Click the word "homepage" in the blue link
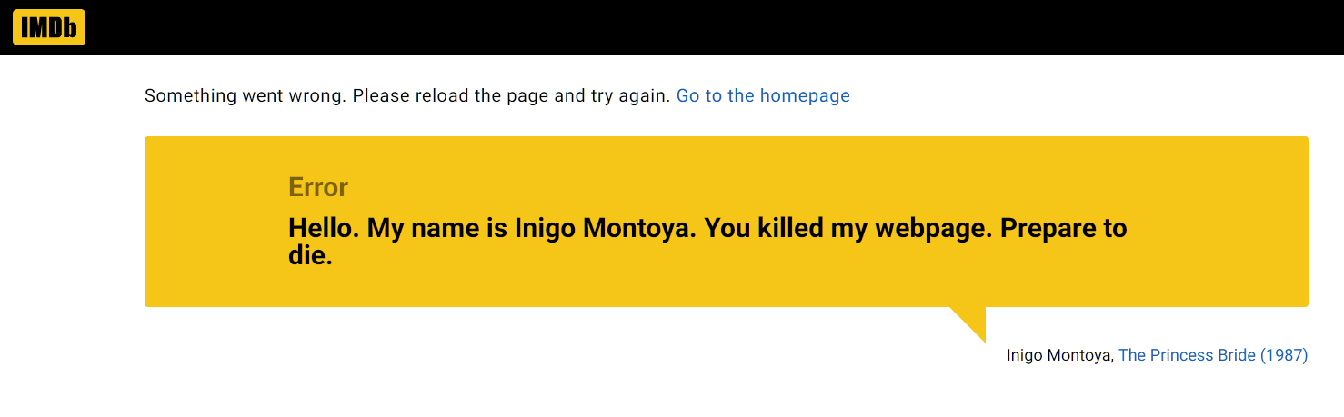The image size is (1344, 417). 805,95
